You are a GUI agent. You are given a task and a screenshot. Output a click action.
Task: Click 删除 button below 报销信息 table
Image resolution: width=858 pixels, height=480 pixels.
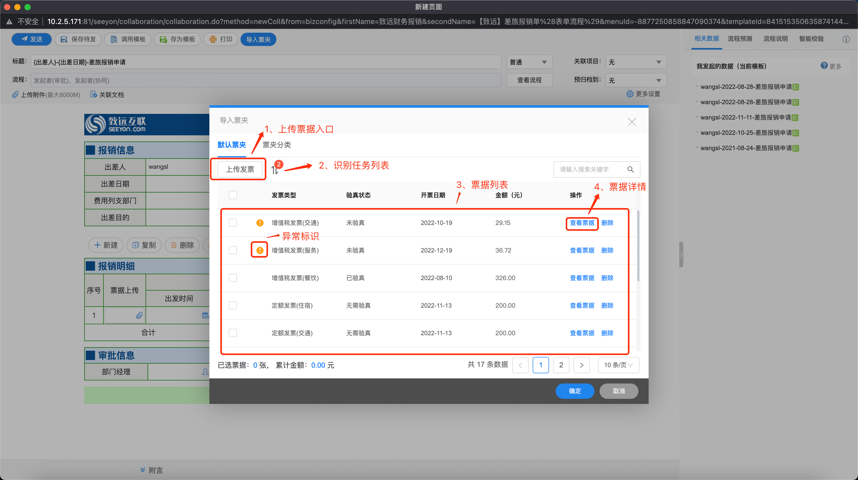click(x=182, y=245)
